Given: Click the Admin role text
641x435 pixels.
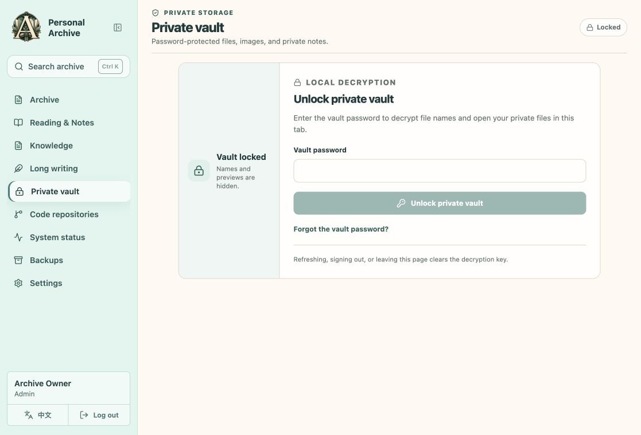Looking at the screenshot, I should tap(25, 394).
